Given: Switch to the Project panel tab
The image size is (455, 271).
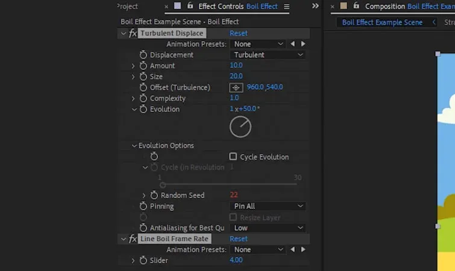Looking at the screenshot, I should tap(127, 7).
